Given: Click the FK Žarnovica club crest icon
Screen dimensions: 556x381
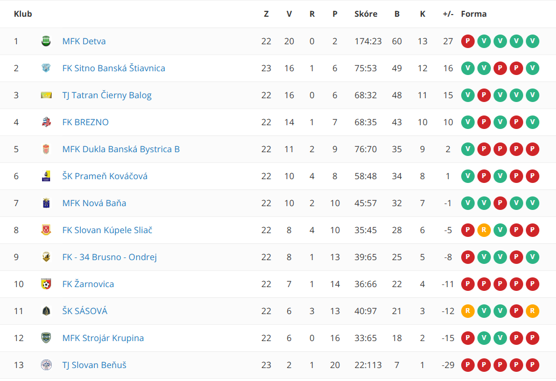Looking at the screenshot, I should coord(46,284).
